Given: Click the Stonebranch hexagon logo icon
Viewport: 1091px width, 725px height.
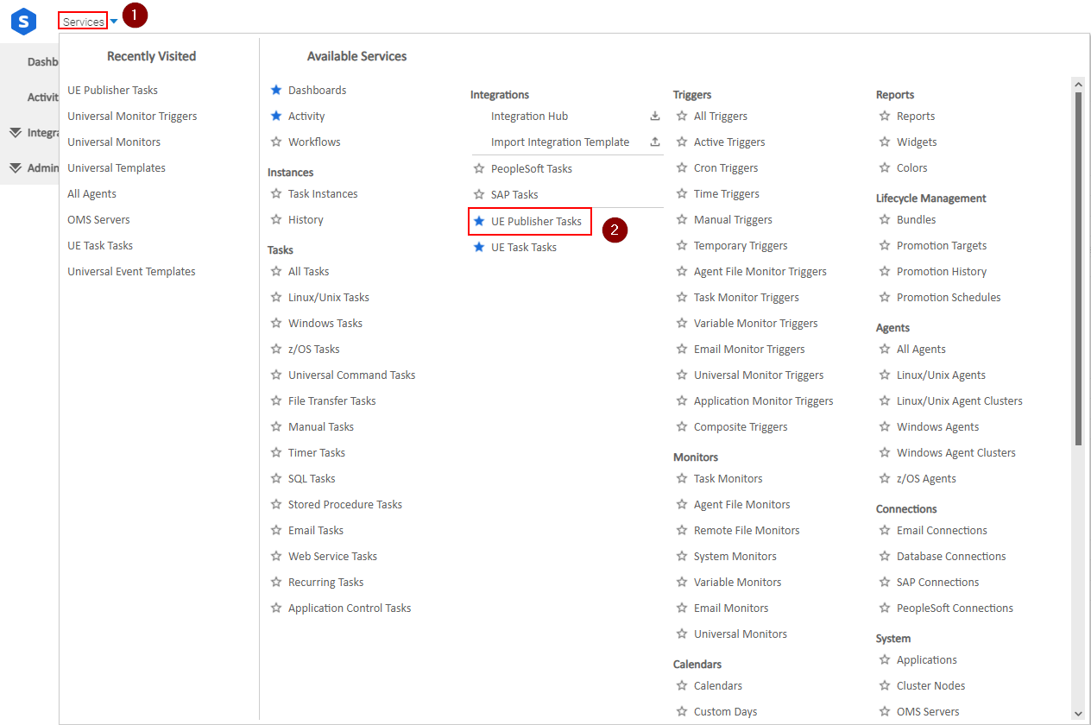Looking at the screenshot, I should click(x=23, y=22).
